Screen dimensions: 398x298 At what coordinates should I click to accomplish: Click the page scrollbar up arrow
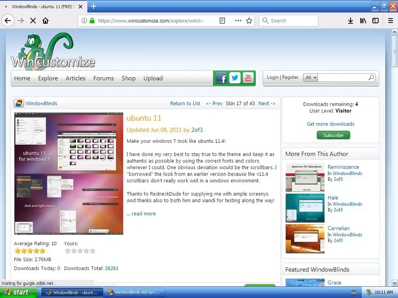pyautogui.click(x=395, y=32)
